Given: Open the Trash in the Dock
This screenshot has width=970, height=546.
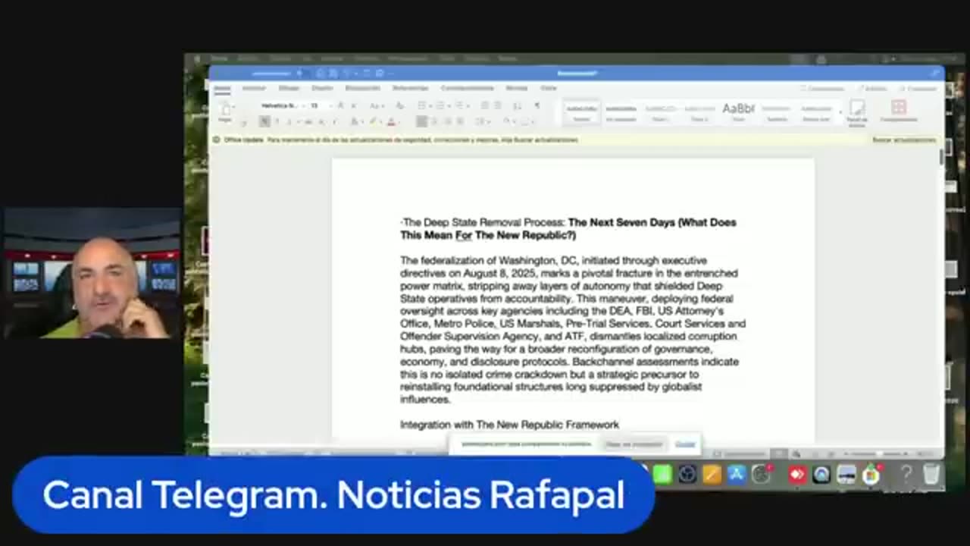Looking at the screenshot, I should click(931, 475).
